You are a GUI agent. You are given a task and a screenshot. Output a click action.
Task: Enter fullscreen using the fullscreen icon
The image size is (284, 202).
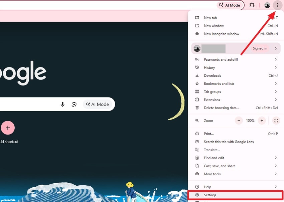tap(276, 121)
